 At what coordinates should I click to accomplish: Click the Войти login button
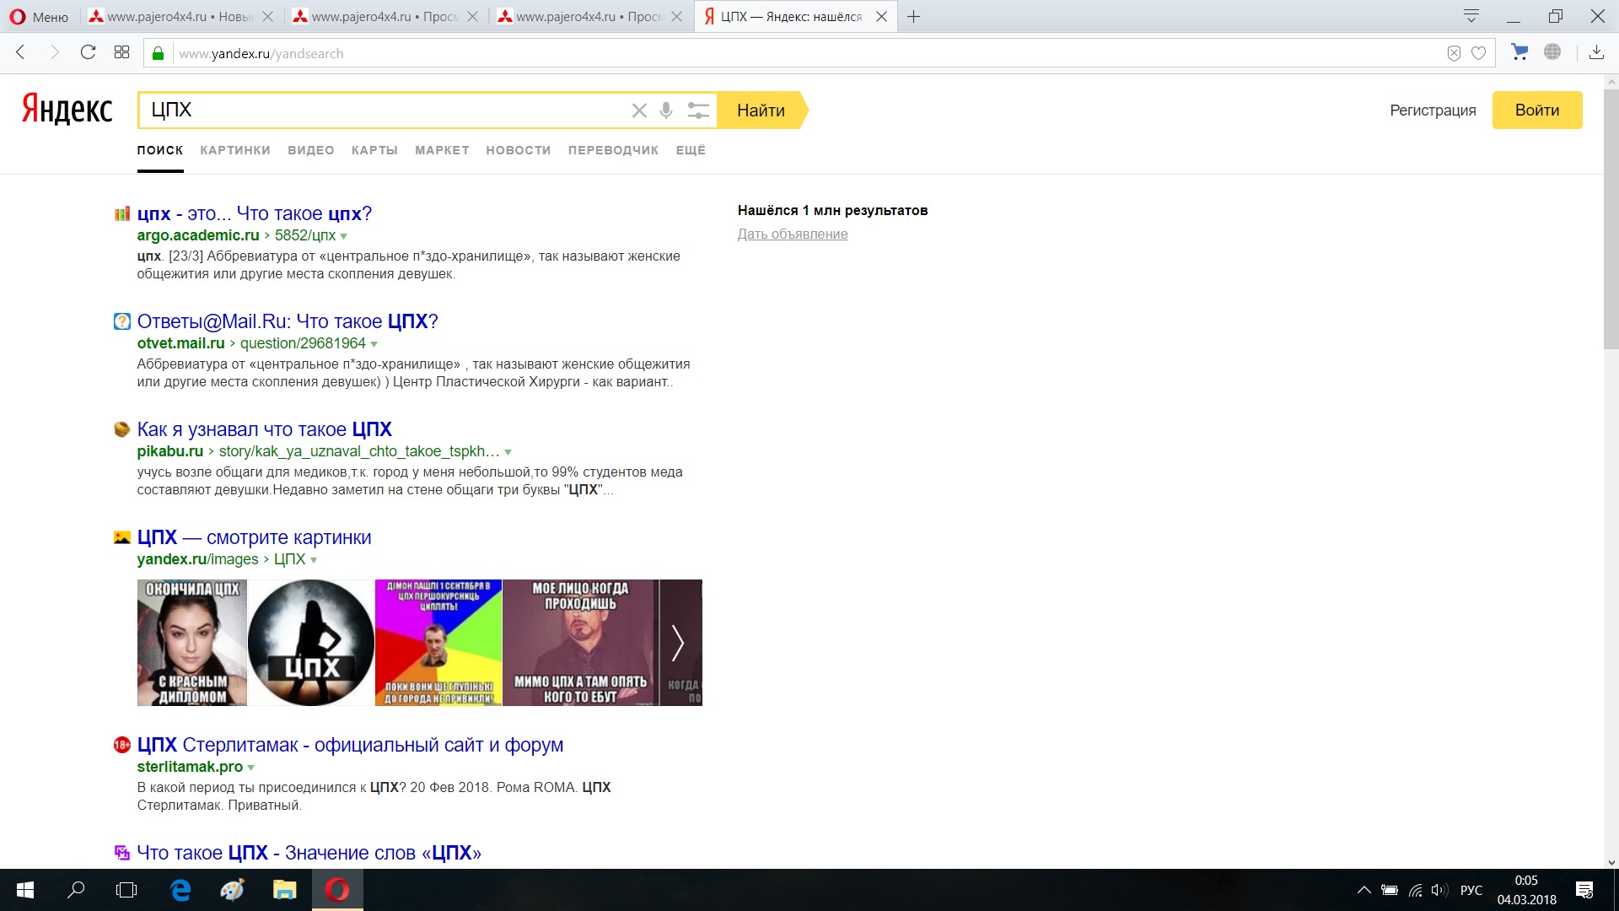1536,111
